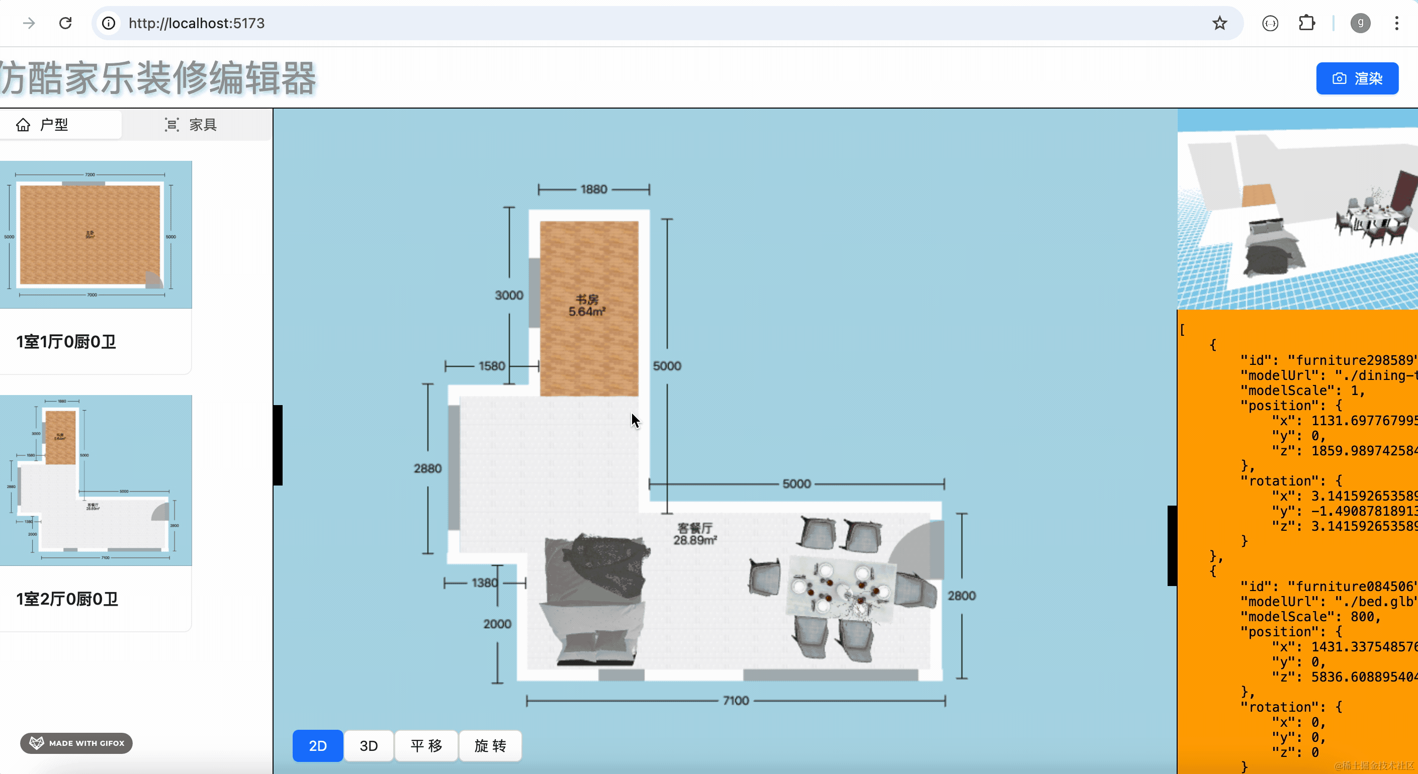Click the "id": "furniture298589" JSON line
The height and width of the screenshot is (774, 1418).
click(x=1329, y=360)
